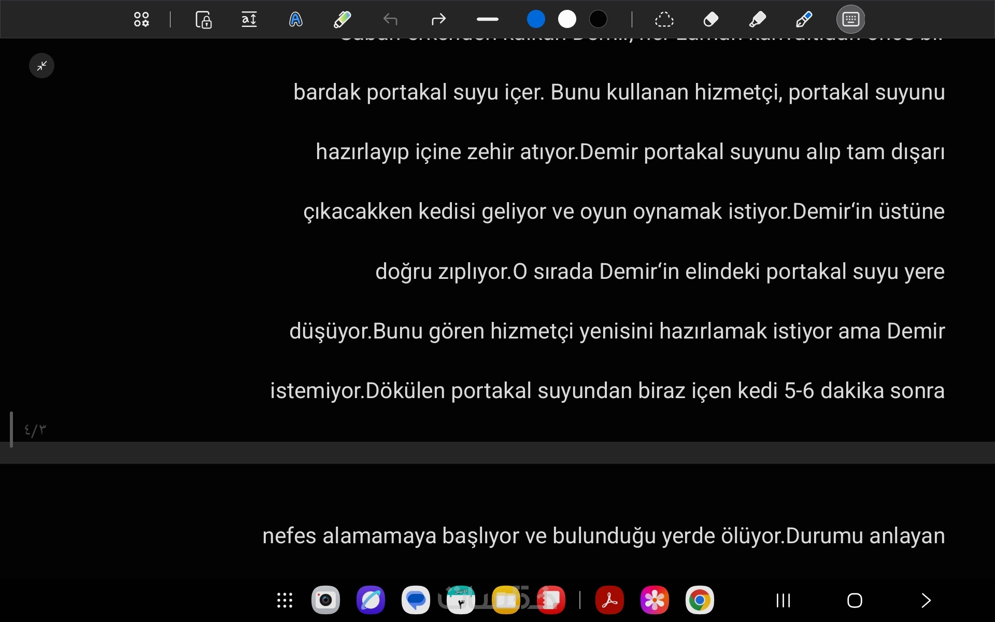Select the eraser tool

(x=710, y=20)
